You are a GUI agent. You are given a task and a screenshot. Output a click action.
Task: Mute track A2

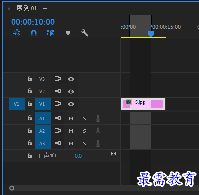(71, 131)
